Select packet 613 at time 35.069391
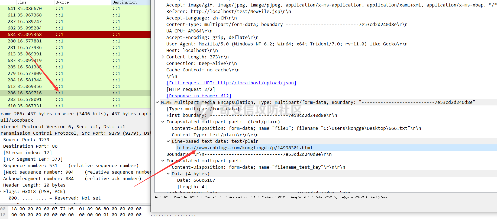The image size is (497, 219). [75, 54]
